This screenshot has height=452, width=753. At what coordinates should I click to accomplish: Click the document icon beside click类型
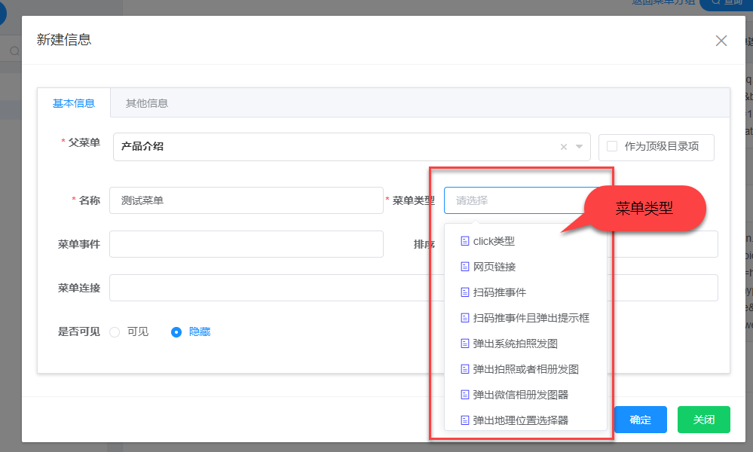click(x=465, y=241)
